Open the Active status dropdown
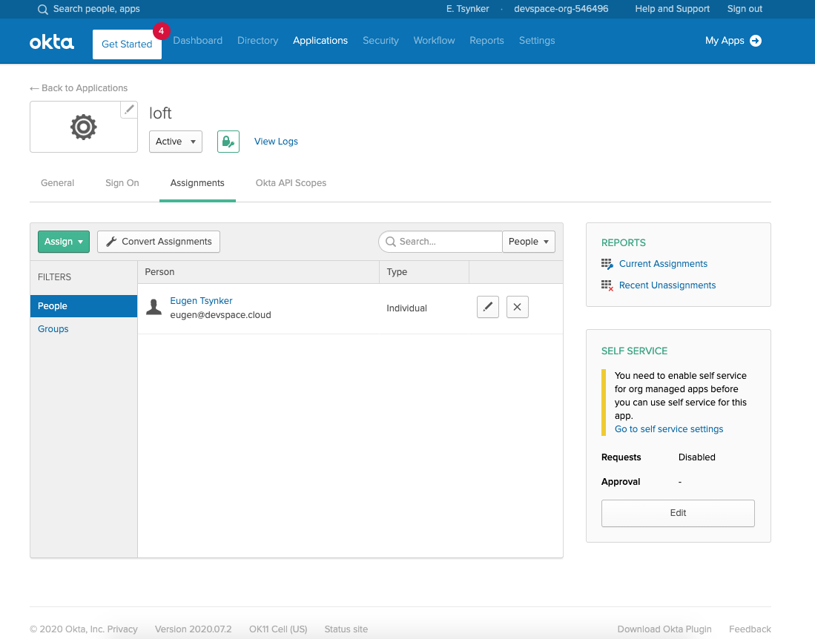The image size is (815, 639). coord(175,141)
